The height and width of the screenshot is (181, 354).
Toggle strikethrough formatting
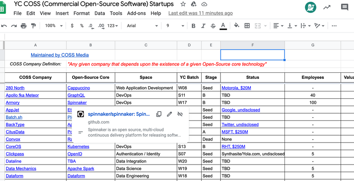coord(213,26)
